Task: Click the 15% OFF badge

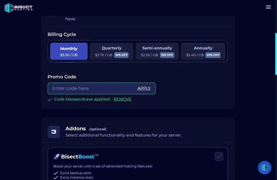Action: click(167, 55)
